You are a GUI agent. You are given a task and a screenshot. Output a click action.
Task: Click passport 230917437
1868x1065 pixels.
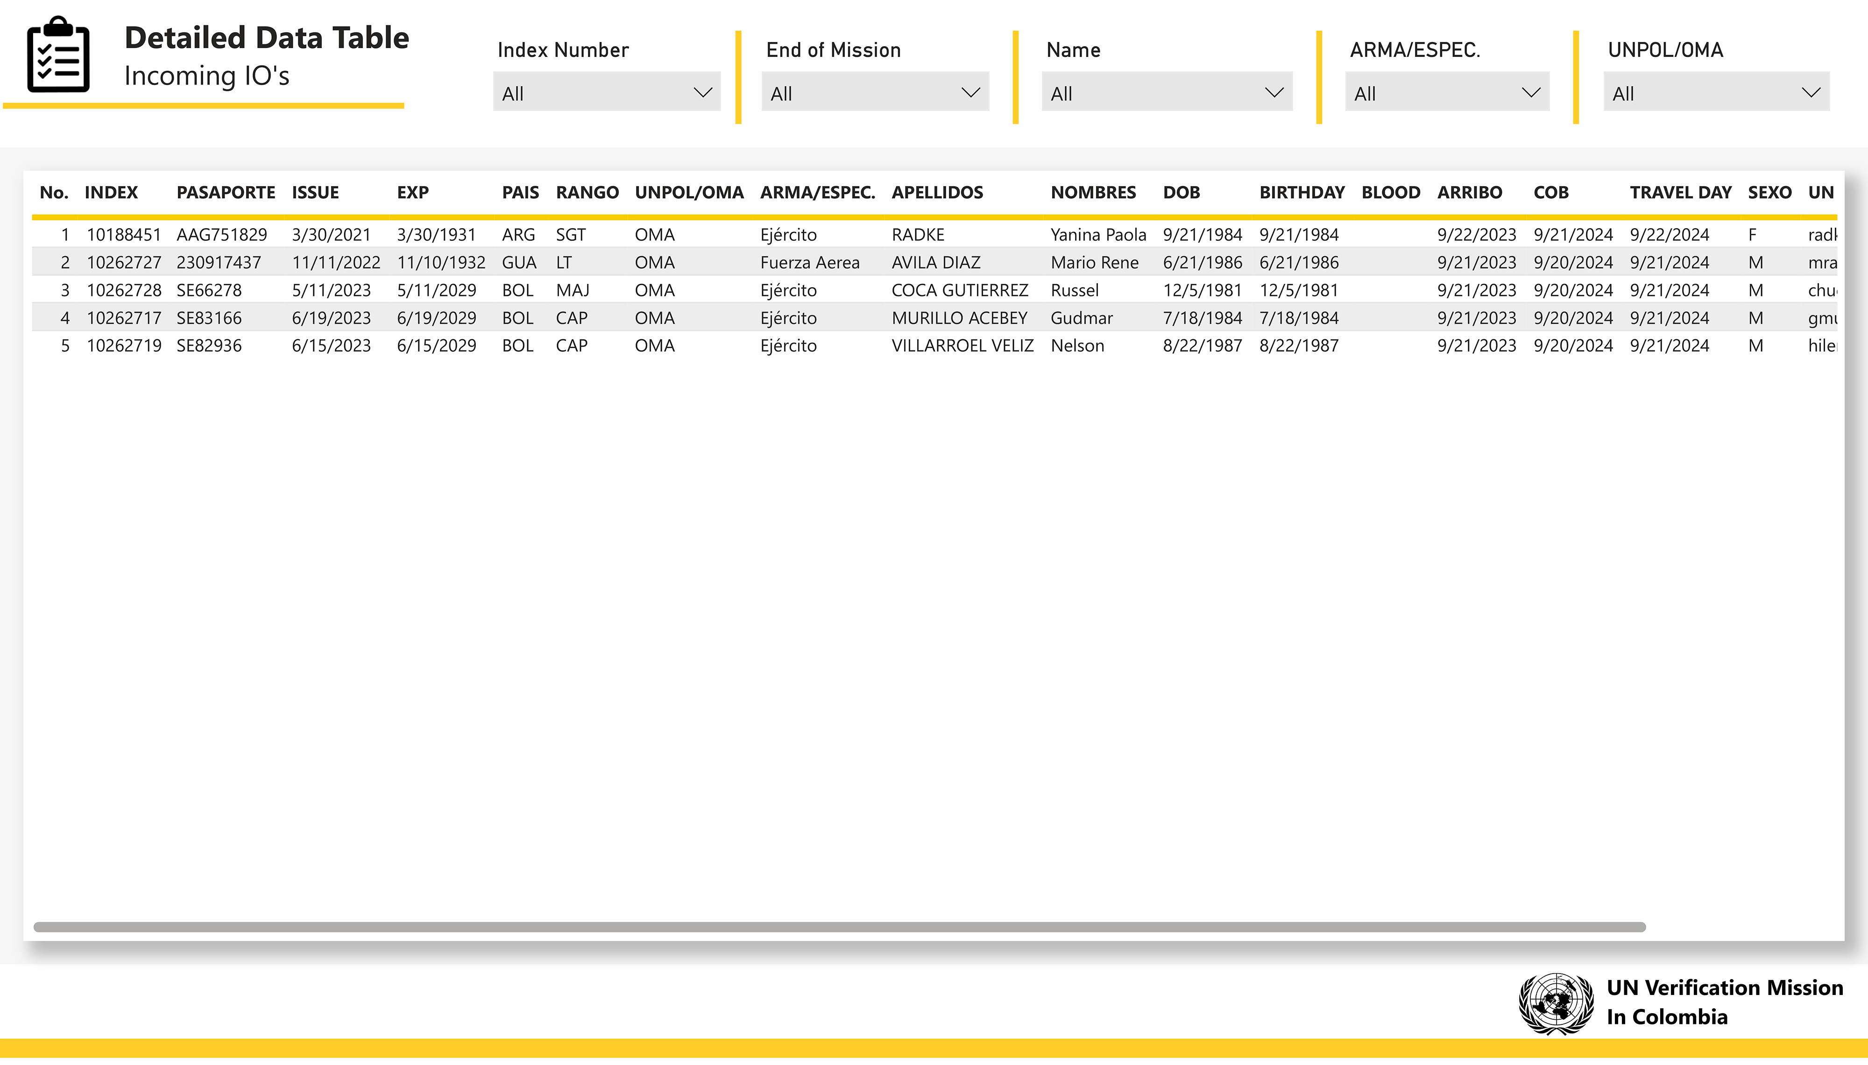pos(219,263)
